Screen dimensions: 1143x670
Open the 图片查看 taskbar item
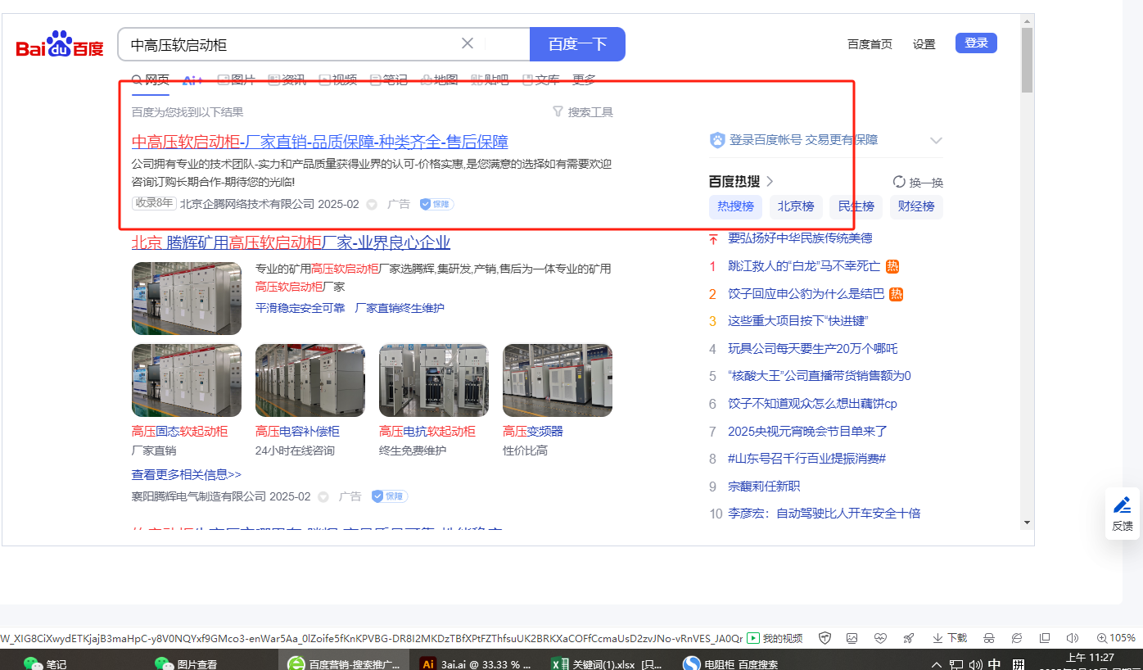tap(187, 663)
